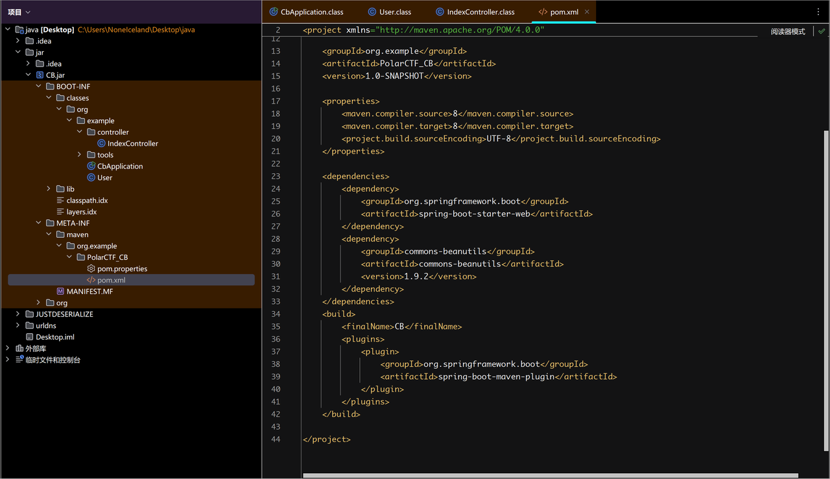830x479 pixels.
Task: Click the User.class tab icon
Action: [x=372, y=12]
